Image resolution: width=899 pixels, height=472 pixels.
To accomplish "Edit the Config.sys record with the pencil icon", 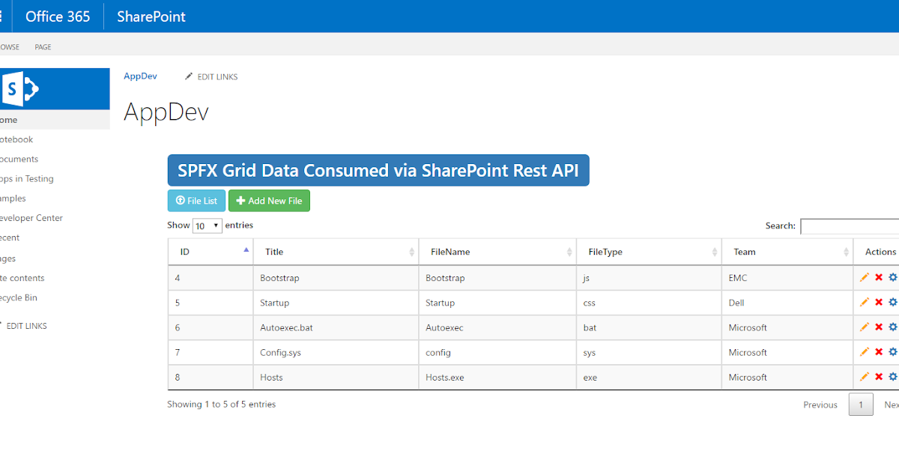I will (x=864, y=352).
